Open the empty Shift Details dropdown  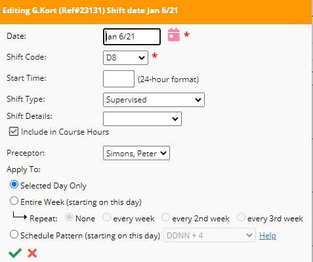[142, 119]
